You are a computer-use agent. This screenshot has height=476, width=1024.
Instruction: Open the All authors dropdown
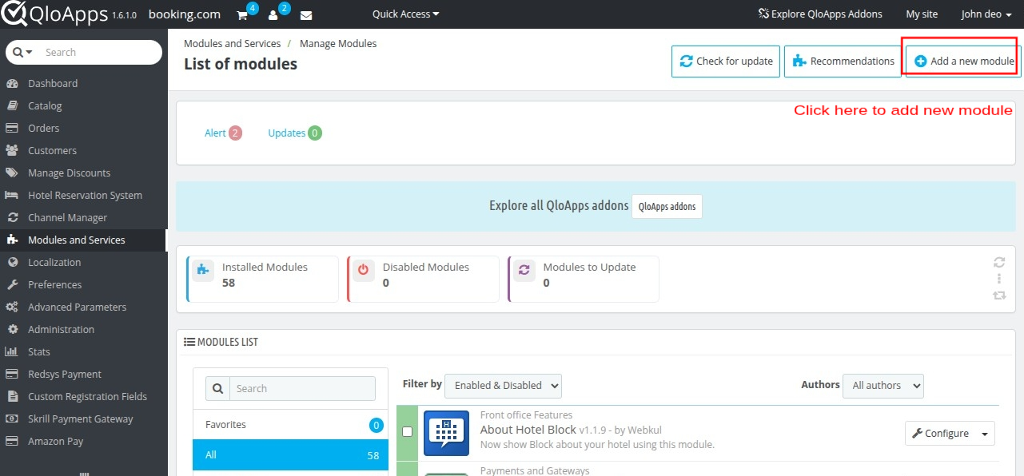(883, 385)
